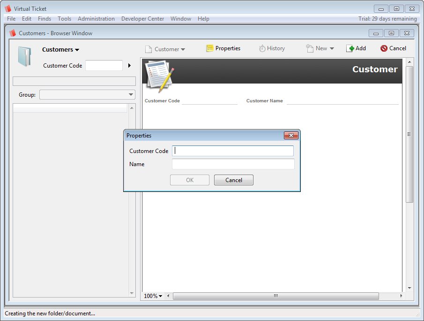
Task: Open the Customers heading dropdown
Action: (x=77, y=50)
